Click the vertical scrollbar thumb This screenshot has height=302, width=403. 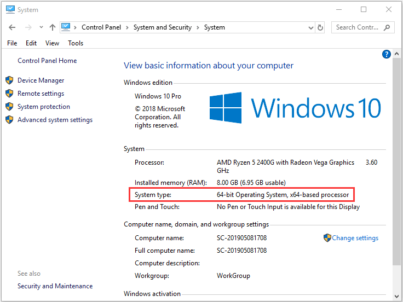coord(396,162)
